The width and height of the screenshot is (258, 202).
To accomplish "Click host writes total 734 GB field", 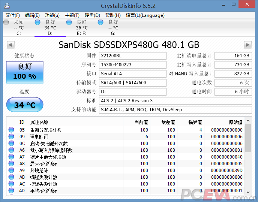I will (x=233, y=65).
